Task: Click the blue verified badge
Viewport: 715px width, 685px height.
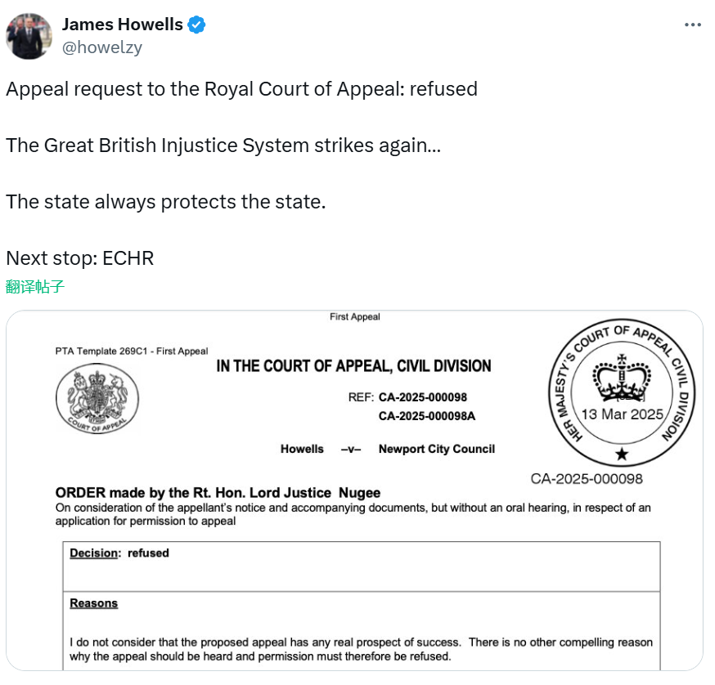Action: (197, 25)
